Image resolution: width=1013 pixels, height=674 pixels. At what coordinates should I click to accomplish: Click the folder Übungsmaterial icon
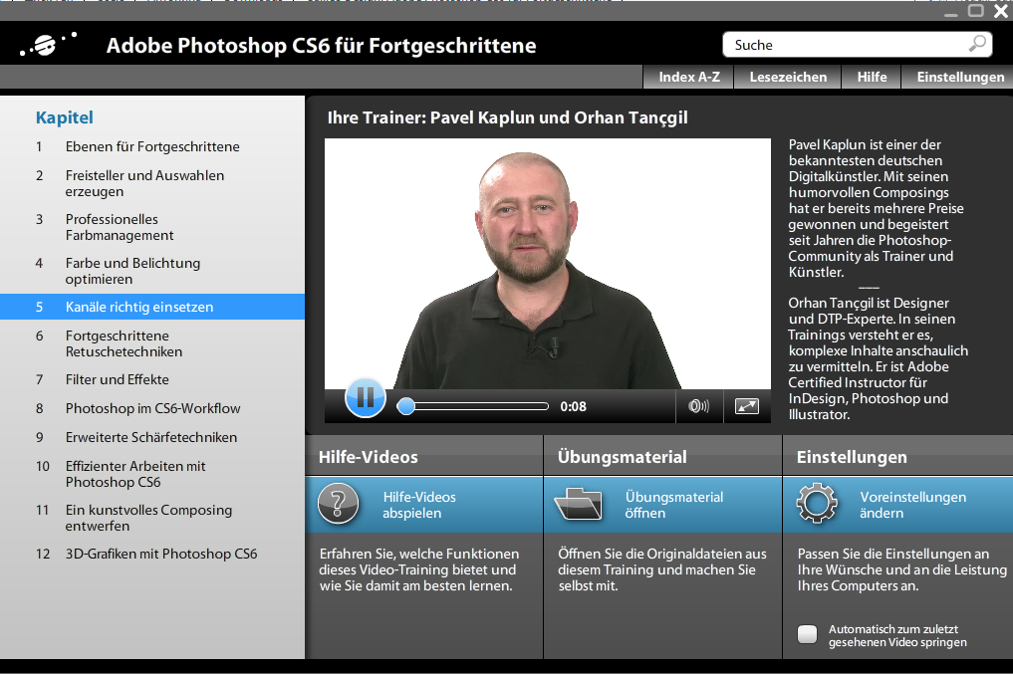tap(578, 504)
